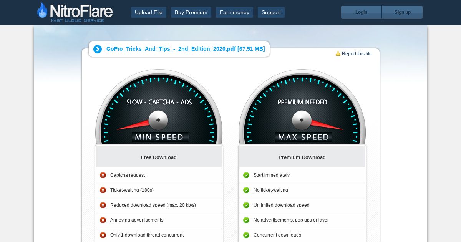Click the GoPro_Tricks_And_Tips PDF file name link
Viewport: 461px width, 242px height.
(186, 49)
